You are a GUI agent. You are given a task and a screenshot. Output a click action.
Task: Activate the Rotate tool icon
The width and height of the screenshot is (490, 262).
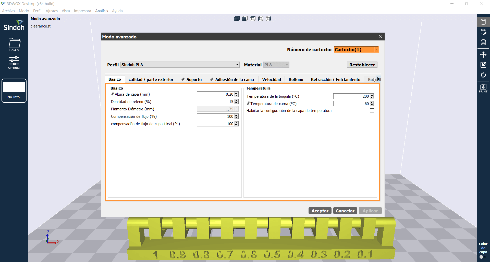tap(483, 75)
